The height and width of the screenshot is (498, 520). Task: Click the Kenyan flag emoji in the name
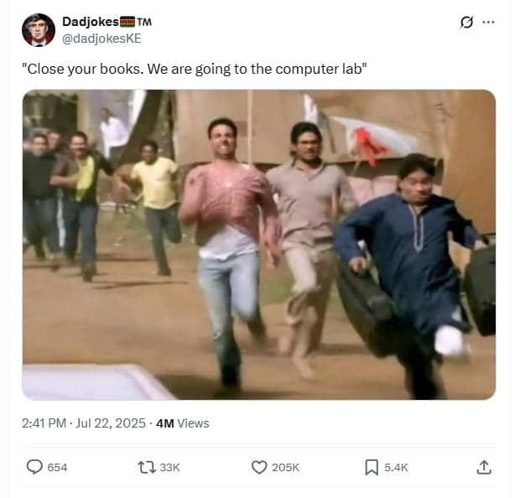(x=127, y=22)
